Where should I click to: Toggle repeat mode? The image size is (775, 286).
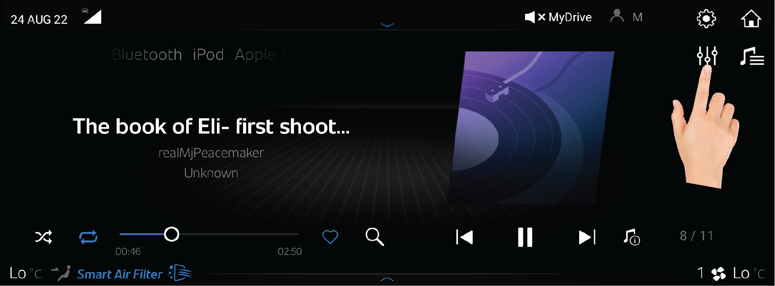pyautogui.click(x=88, y=237)
